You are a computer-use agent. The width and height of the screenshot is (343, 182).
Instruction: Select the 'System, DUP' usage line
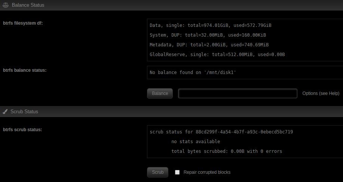(208, 35)
